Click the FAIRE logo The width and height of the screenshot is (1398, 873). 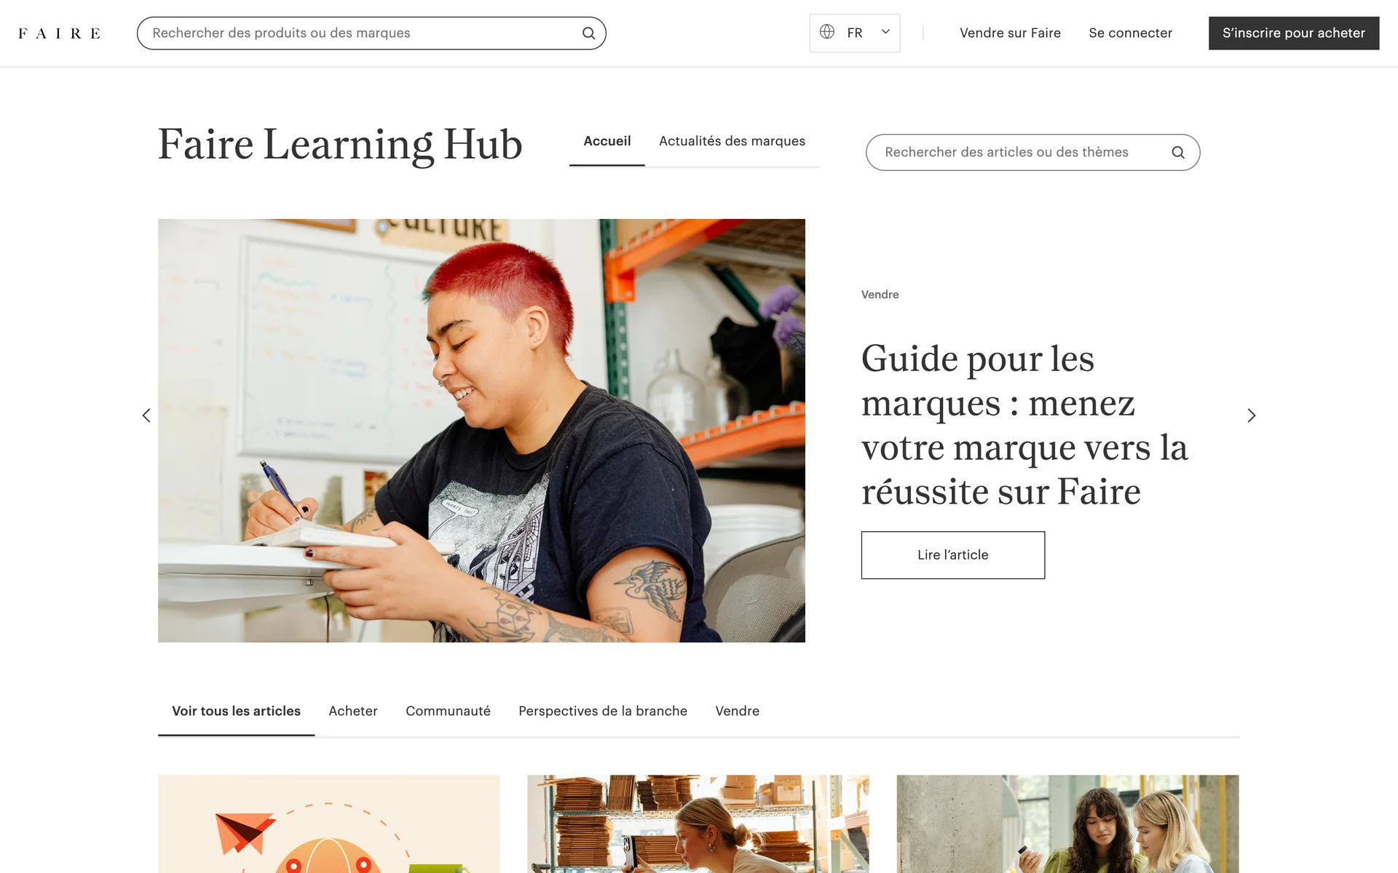[59, 33]
